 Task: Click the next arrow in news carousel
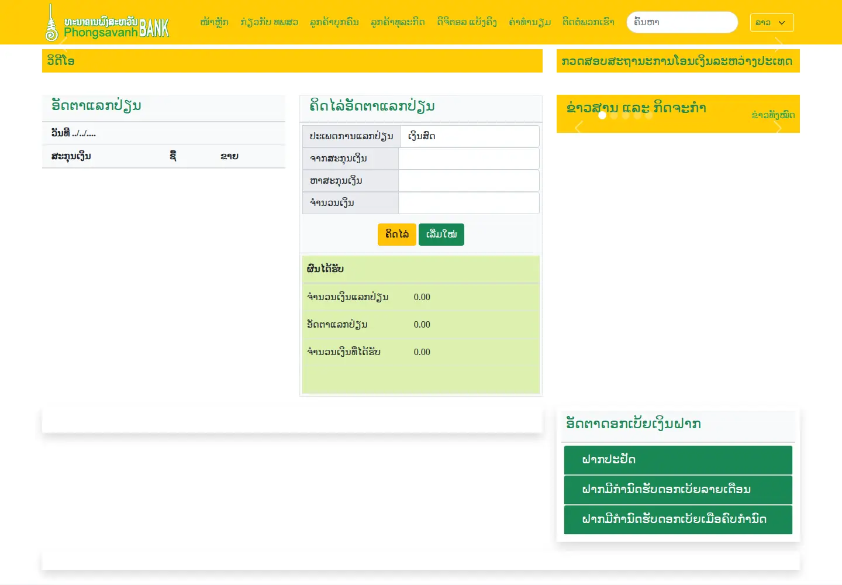point(778,127)
